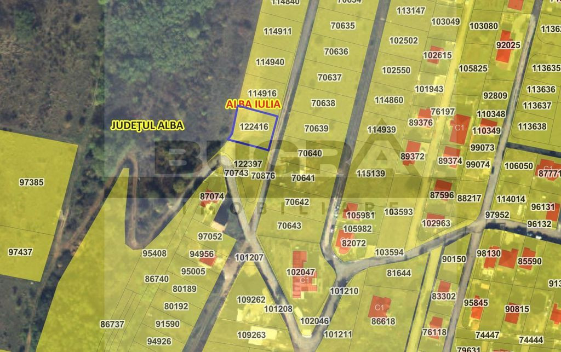561x352 pixels.
Task: Select parcel labeled 95408
Action: 154,253
